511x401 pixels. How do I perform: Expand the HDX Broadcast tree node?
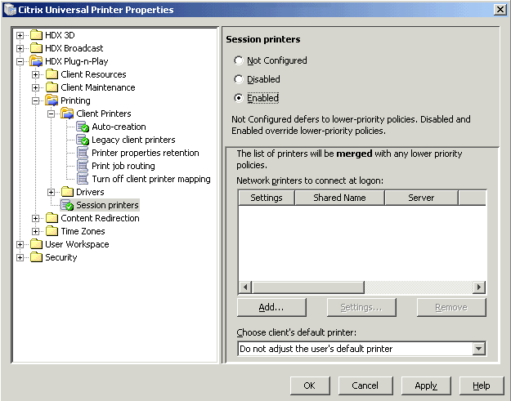tap(20, 48)
